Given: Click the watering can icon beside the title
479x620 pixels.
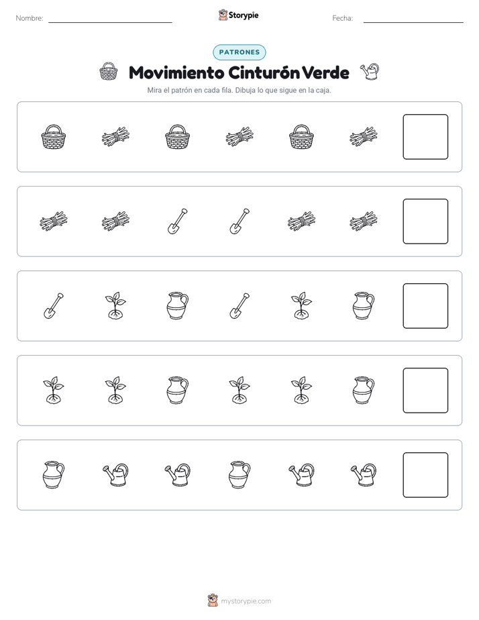Looking at the screenshot, I should (370, 72).
